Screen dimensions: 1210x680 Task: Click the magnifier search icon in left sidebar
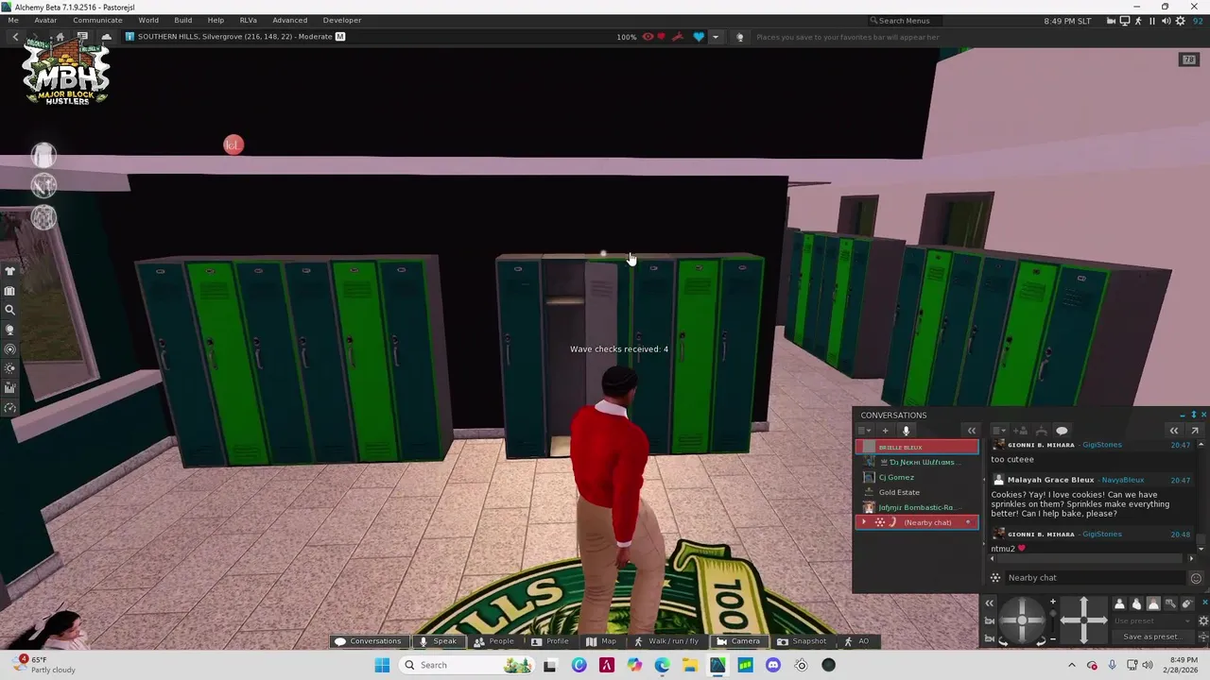(10, 310)
